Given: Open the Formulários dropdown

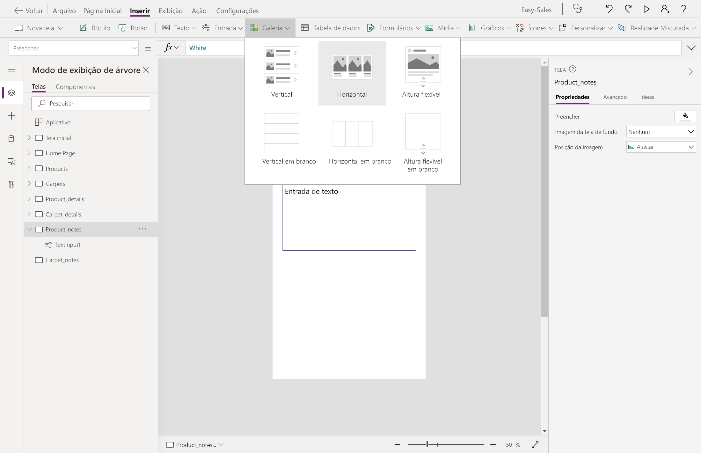Looking at the screenshot, I should 394,28.
